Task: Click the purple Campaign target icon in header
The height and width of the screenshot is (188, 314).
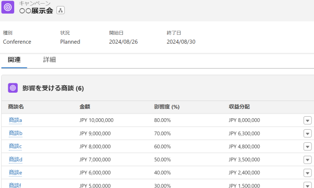Action: pos(8,7)
